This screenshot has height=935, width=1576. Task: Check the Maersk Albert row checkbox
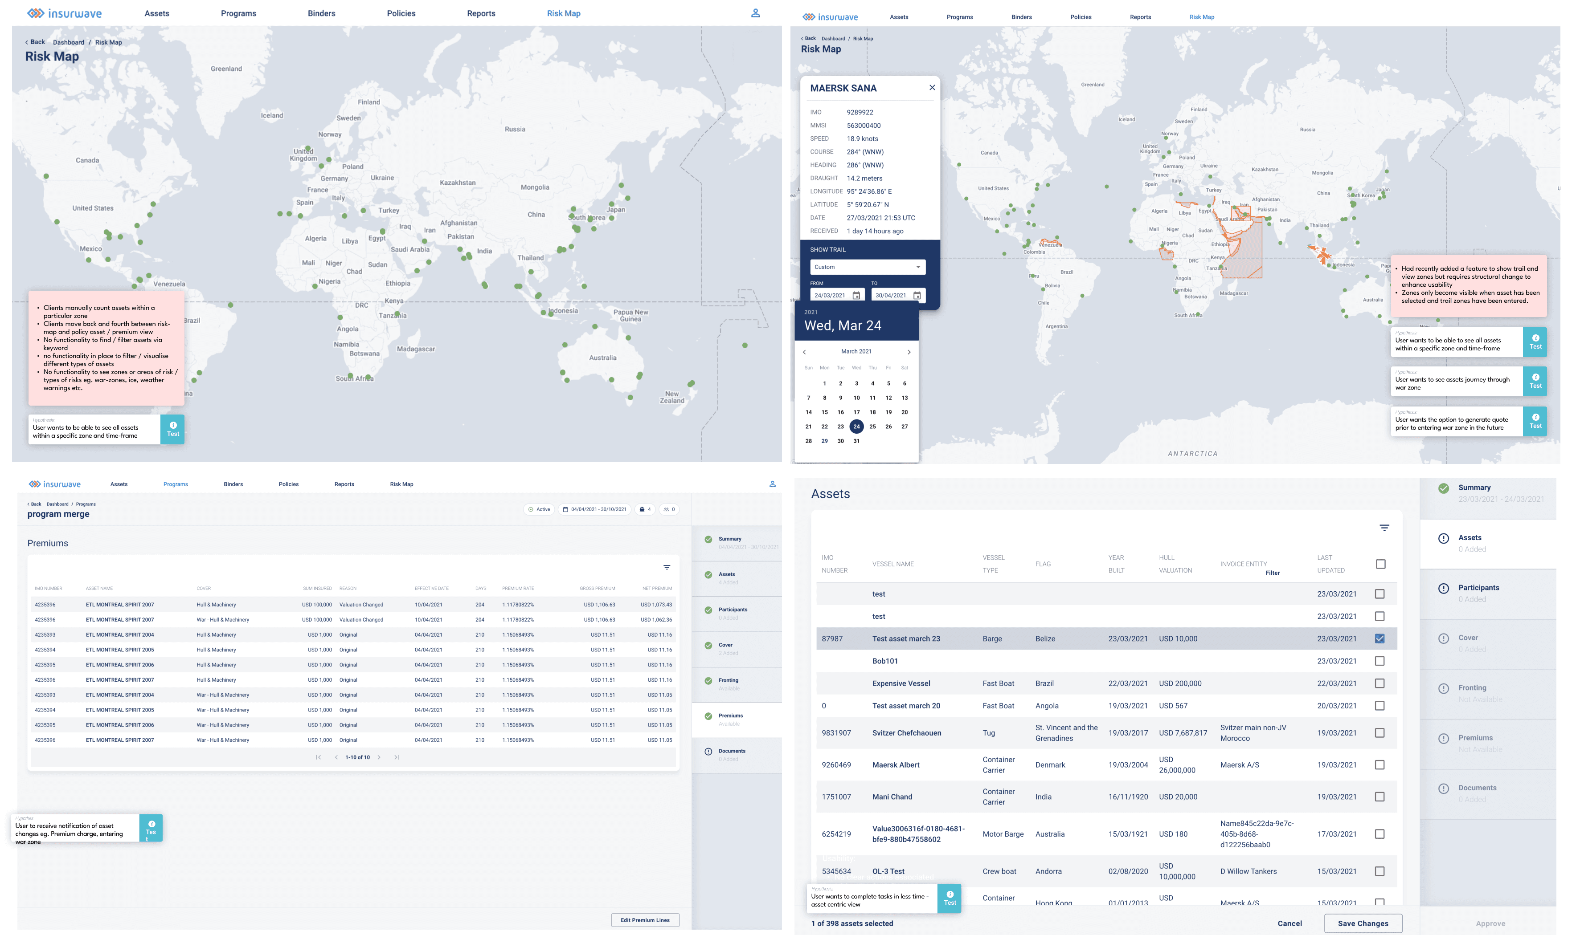point(1380,764)
